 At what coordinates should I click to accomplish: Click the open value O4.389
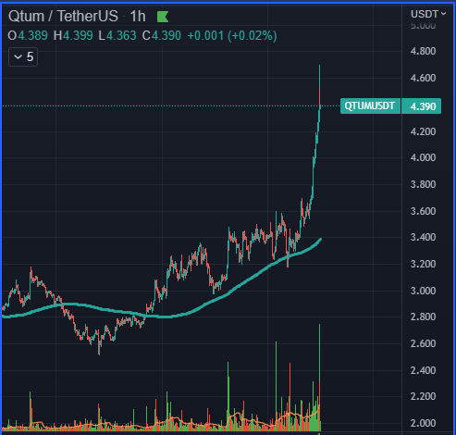tap(28, 36)
